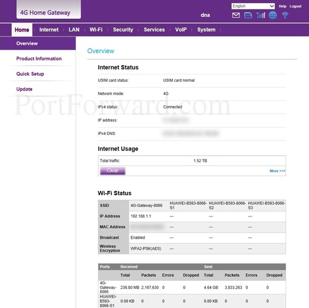Open Product Information in sidebar
This screenshot has width=309, height=308.
click(x=39, y=59)
